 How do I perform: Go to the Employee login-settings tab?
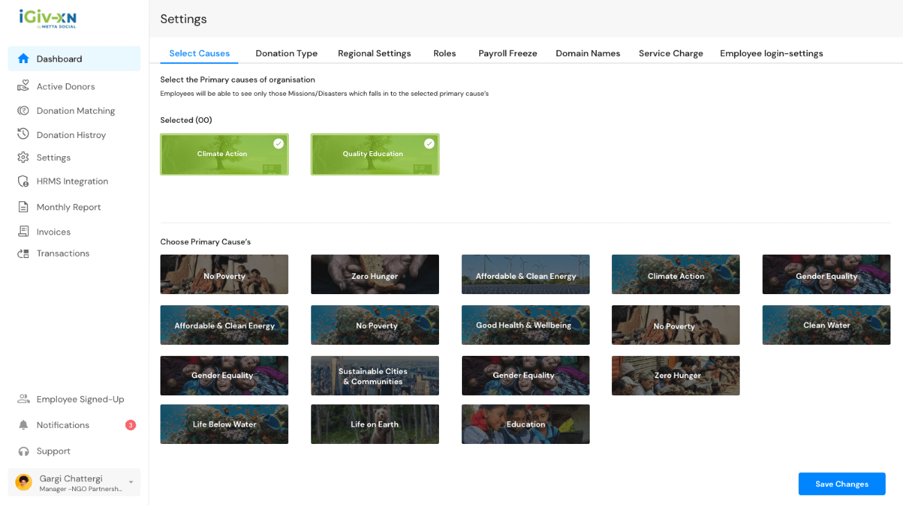click(x=771, y=53)
